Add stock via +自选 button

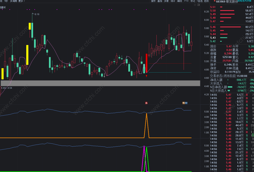click(x=199, y=1)
